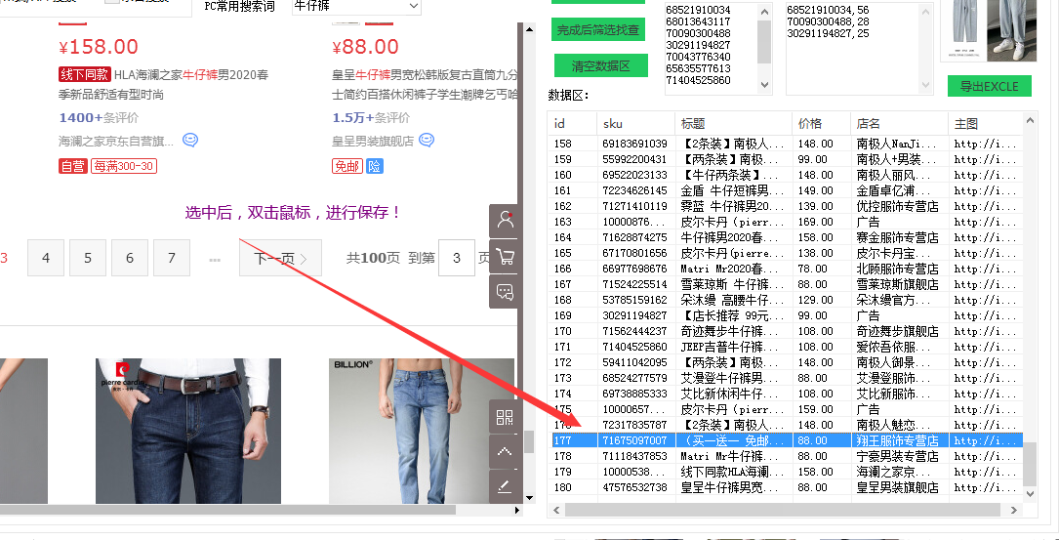Click the 免邮 badge under 皇呈 product
This screenshot has height=540, width=1059.
347,166
